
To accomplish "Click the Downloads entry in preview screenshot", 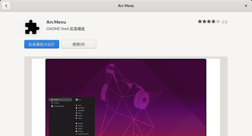I will coord(80,111).
